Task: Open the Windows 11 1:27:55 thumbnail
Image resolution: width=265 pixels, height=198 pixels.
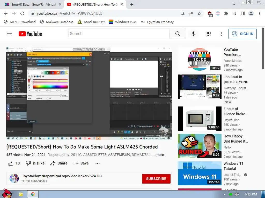Action: point(200,173)
